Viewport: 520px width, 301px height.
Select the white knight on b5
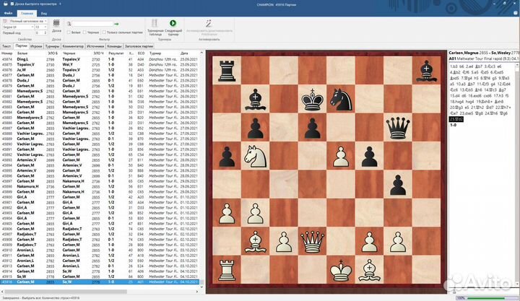[256, 156]
